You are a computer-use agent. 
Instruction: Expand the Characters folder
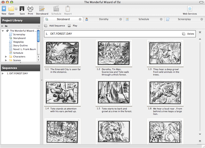tap(6, 57)
